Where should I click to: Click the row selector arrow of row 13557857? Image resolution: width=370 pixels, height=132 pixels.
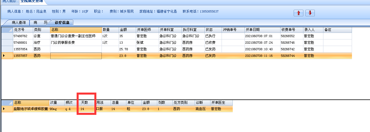(x=7, y=56)
